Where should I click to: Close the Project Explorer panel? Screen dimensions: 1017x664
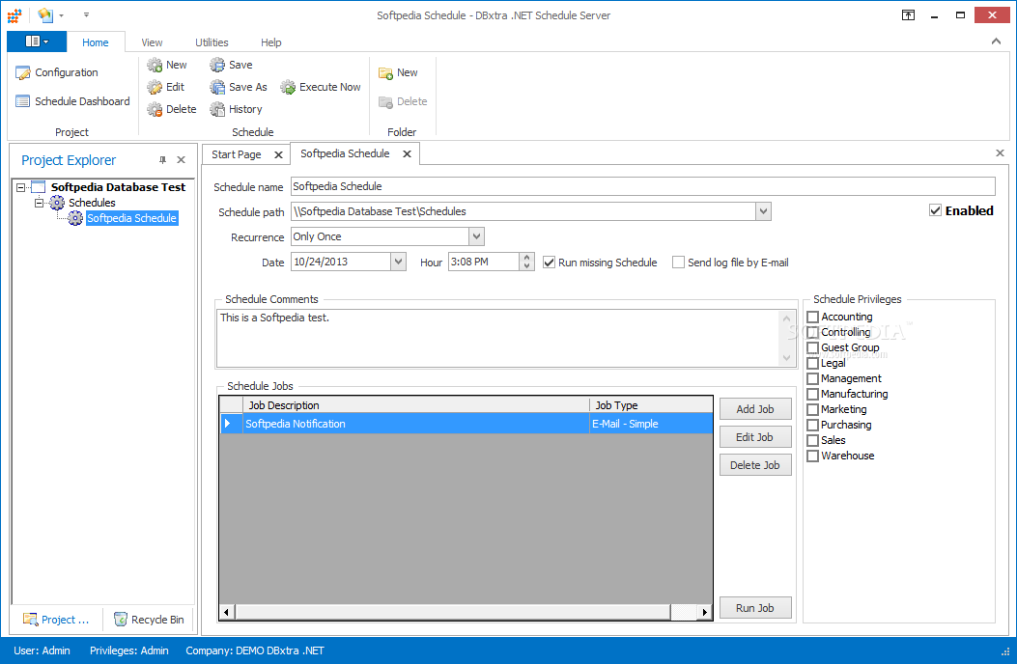pos(181,160)
